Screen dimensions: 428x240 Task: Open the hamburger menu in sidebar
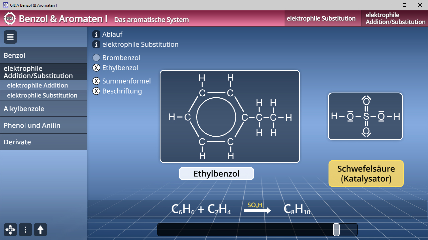(x=10, y=37)
